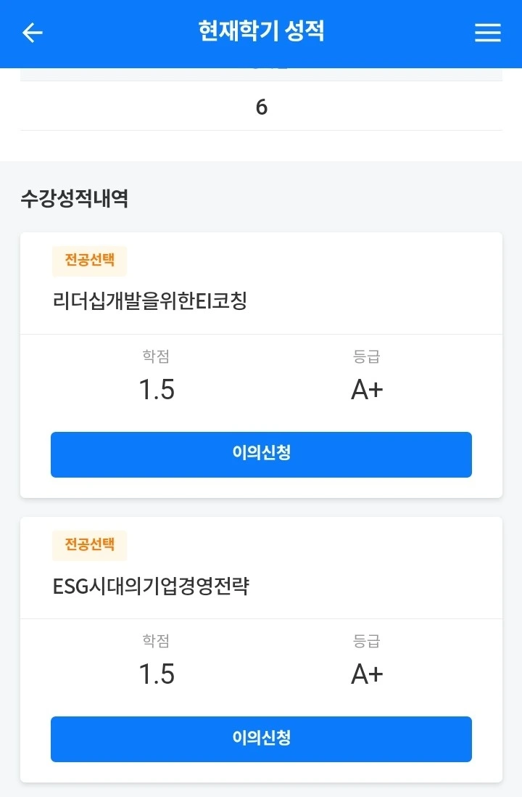Tap 학점 label in ESG시대의기업경영전략 card

coord(157,641)
